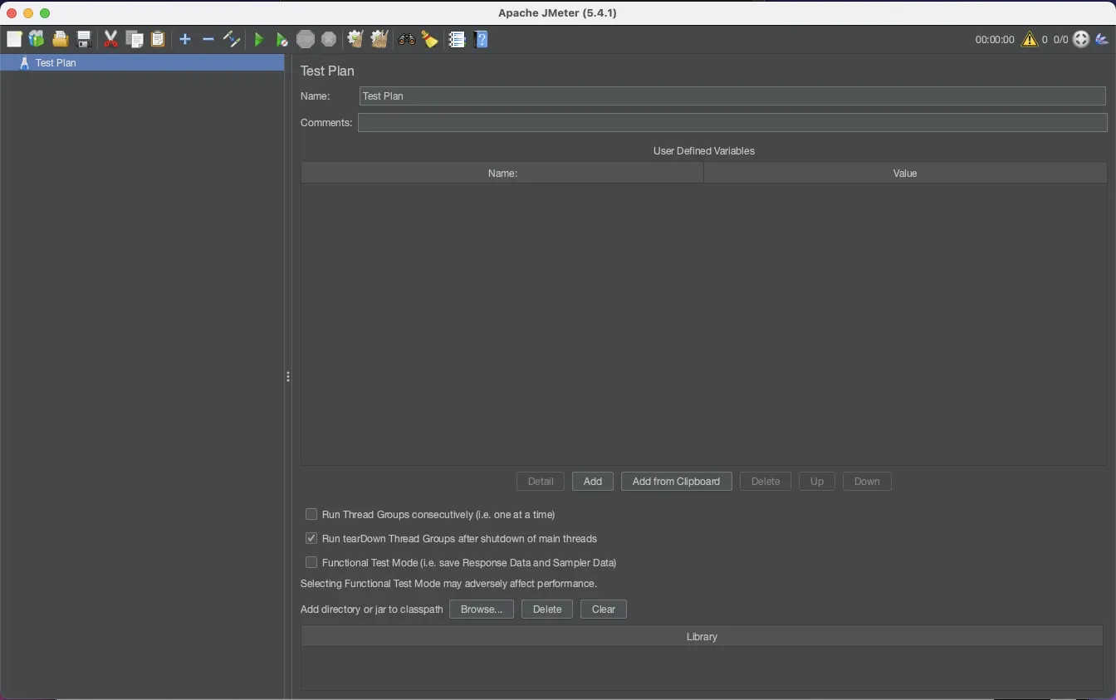This screenshot has width=1116, height=700.
Task: Start the test with the green arrow
Action: pyautogui.click(x=259, y=39)
